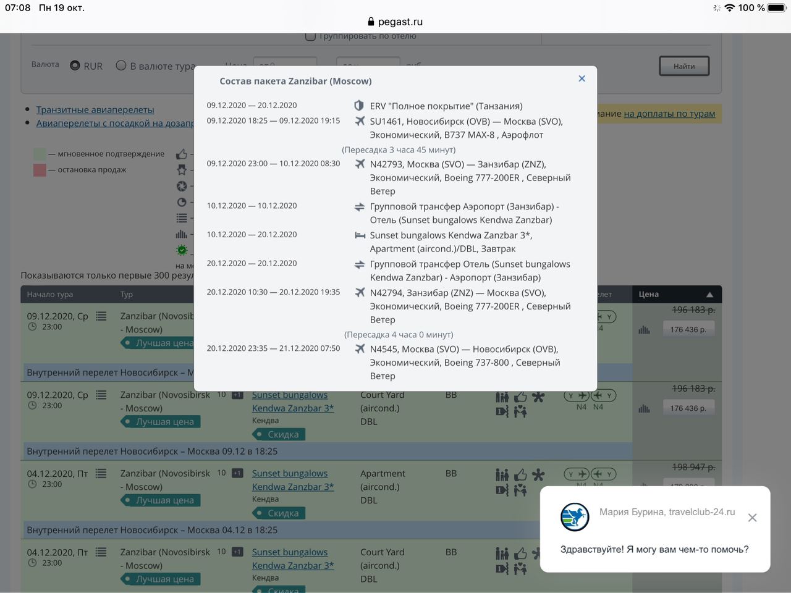
Task: Click the clock icon under 04.12.2020, Пт Apartment row
Action: 32,484
